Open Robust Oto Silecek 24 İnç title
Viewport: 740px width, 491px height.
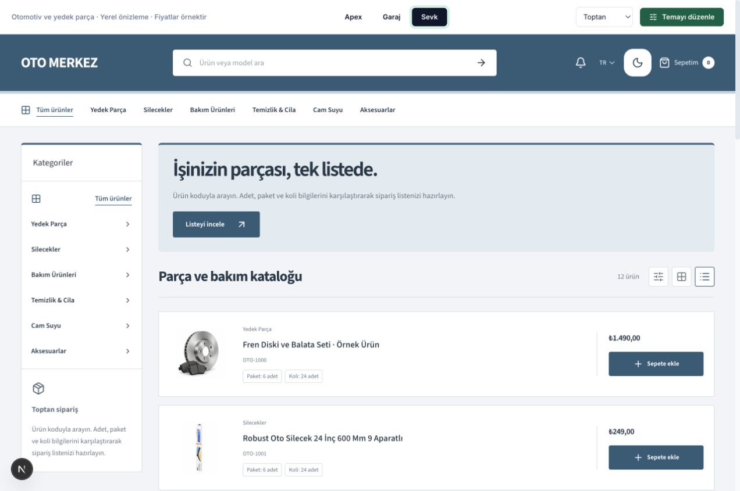point(322,438)
